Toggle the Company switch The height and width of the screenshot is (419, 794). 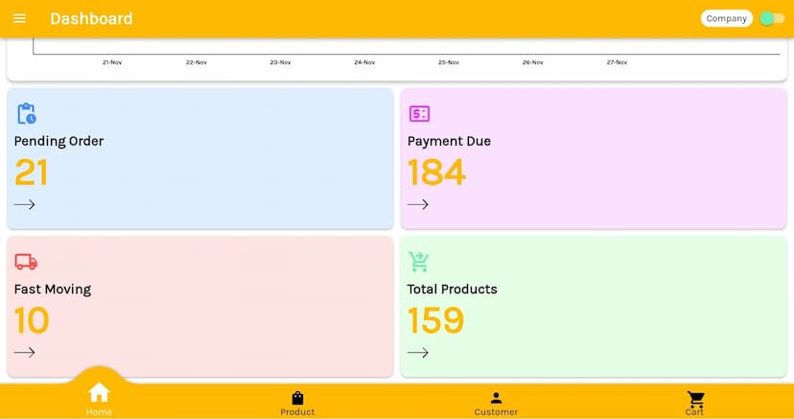coord(771,18)
